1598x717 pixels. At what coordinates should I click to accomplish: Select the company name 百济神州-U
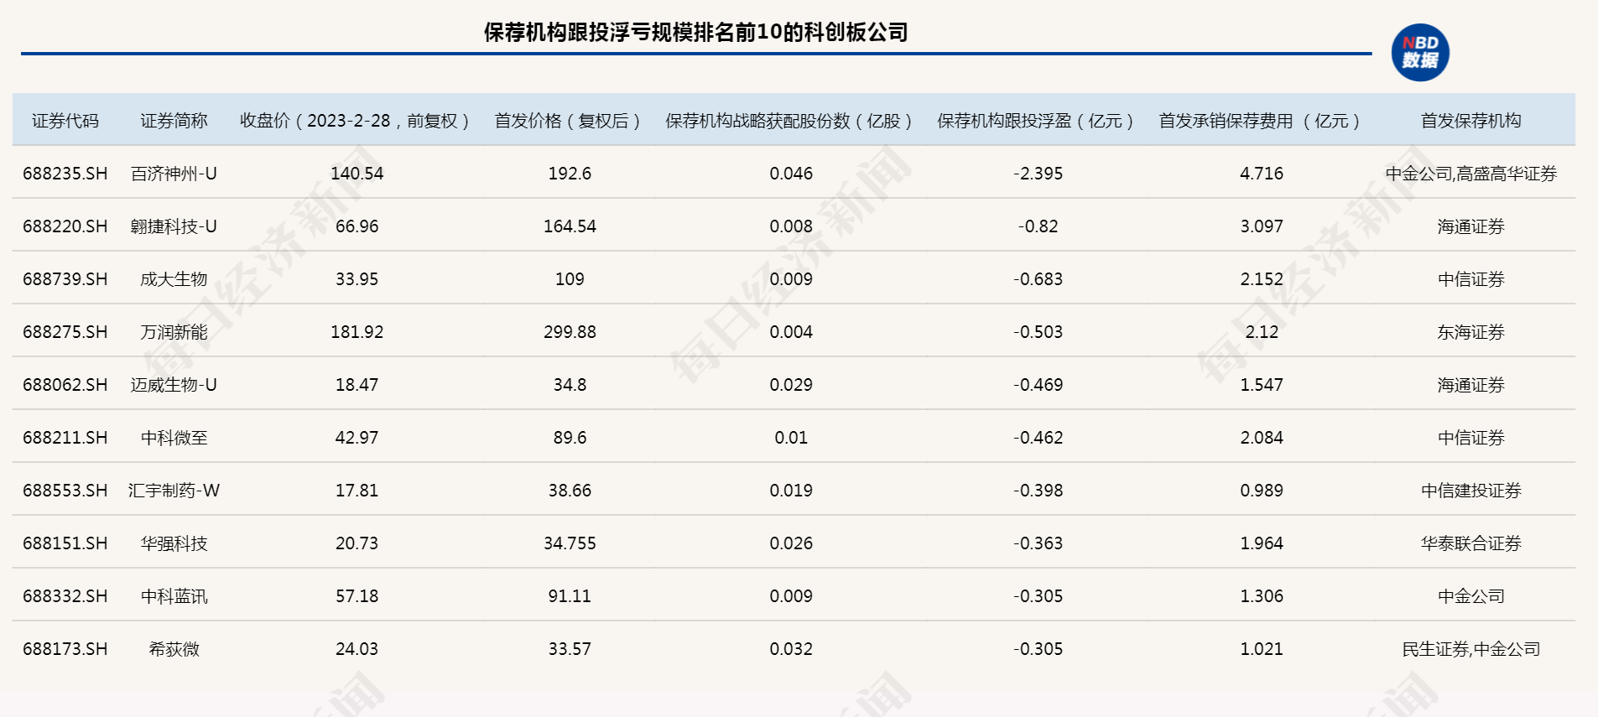pyautogui.click(x=174, y=174)
